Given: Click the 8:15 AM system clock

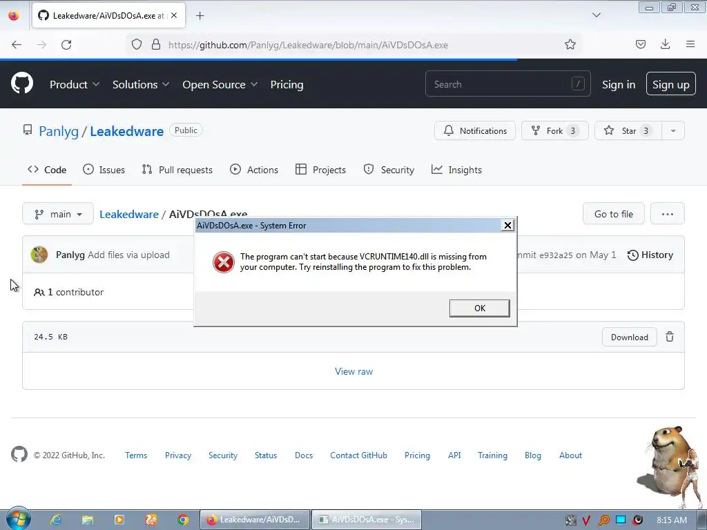Looking at the screenshot, I should point(671,520).
